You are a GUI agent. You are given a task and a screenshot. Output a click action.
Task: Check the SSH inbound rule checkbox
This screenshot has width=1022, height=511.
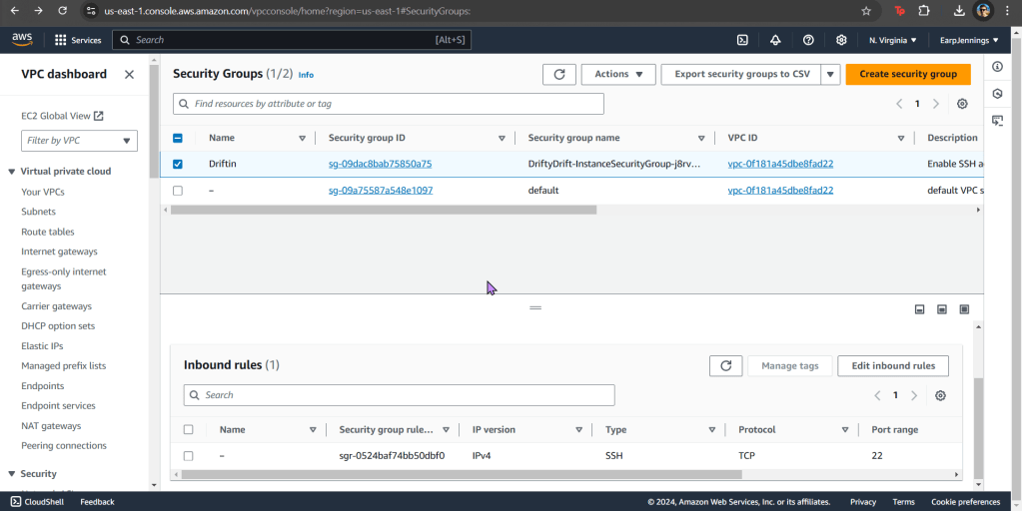(x=188, y=455)
